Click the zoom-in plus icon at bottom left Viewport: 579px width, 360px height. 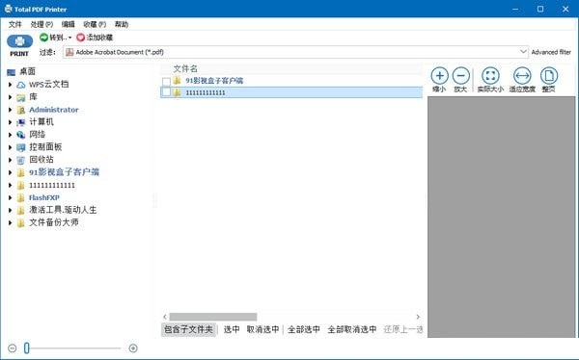tap(133, 348)
